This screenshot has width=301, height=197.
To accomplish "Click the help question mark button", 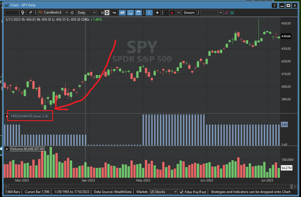I will [x=274, y=5].
